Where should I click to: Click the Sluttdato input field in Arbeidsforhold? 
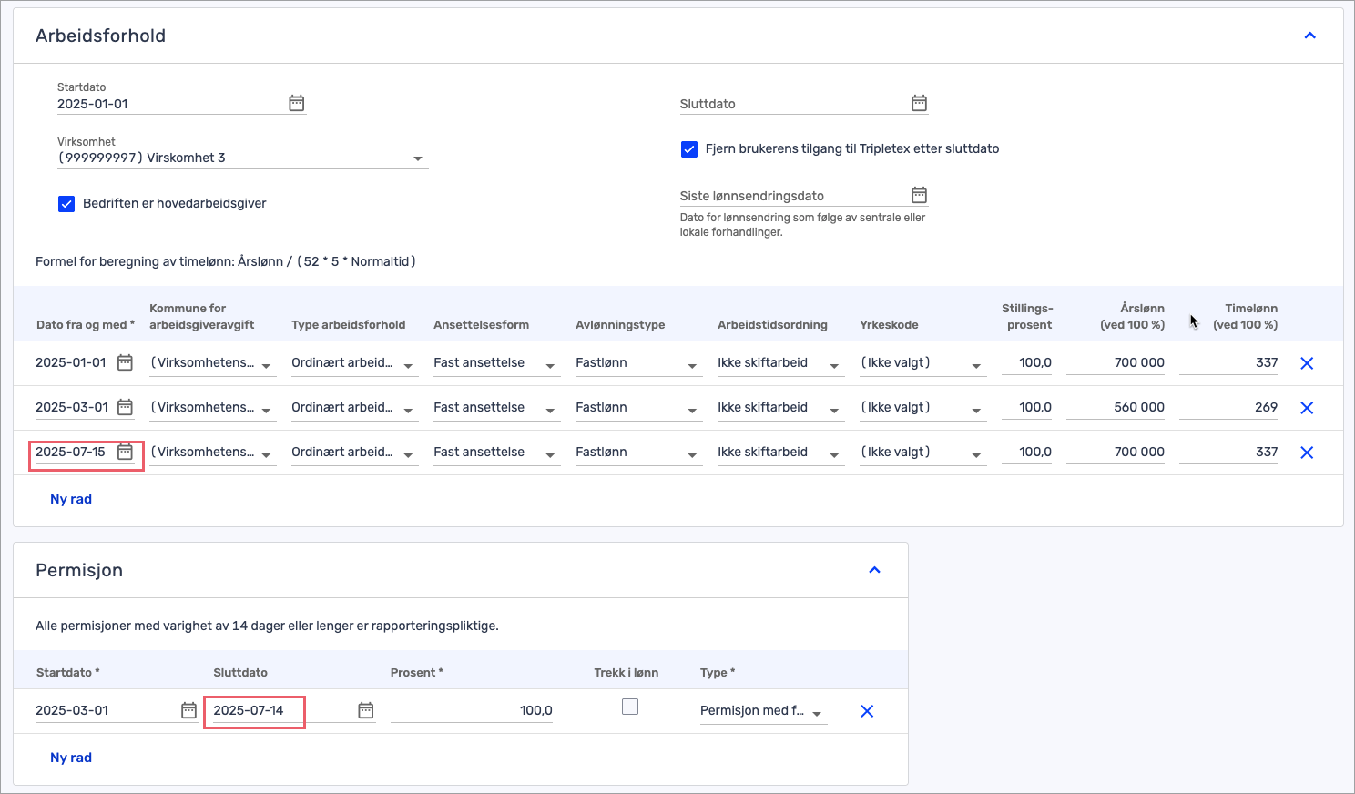coord(793,104)
